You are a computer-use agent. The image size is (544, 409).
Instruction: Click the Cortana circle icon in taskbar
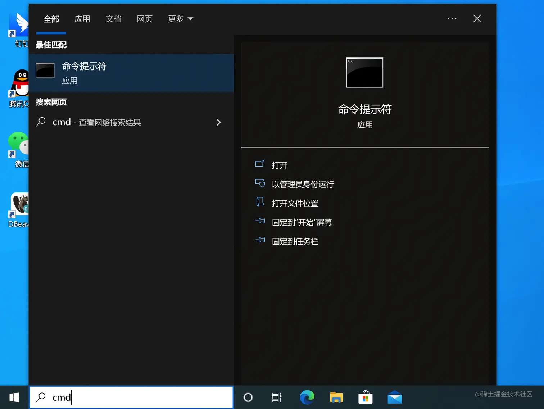click(248, 397)
